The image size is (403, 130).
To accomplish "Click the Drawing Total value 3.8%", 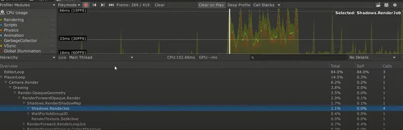I will point(336,88).
